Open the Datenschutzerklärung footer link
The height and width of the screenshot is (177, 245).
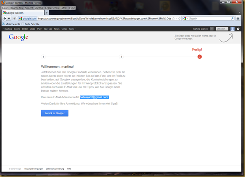coord(55,169)
